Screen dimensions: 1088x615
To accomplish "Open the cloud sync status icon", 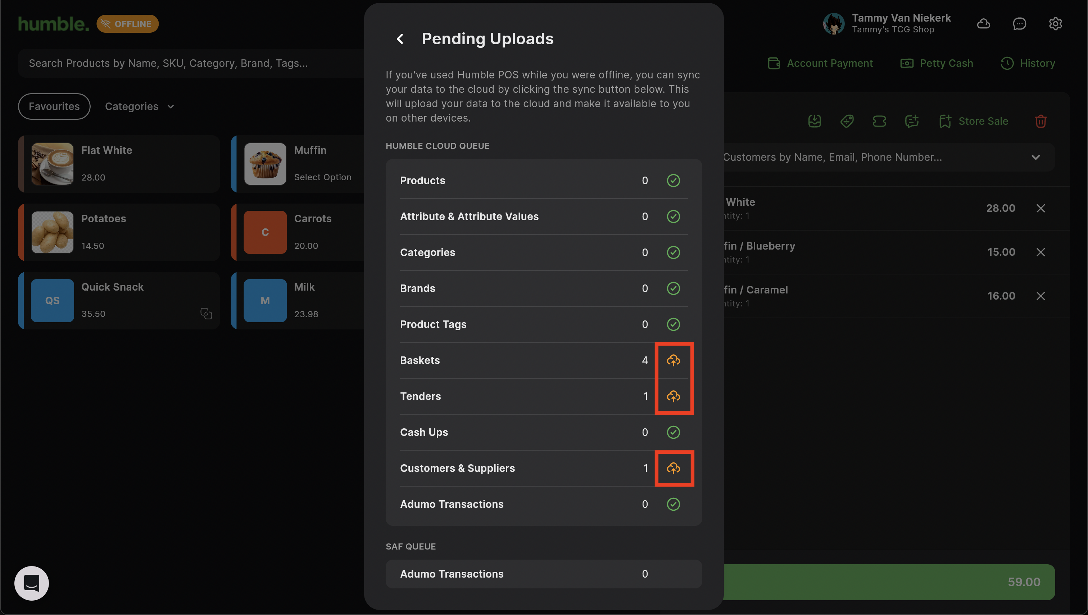I will [983, 24].
